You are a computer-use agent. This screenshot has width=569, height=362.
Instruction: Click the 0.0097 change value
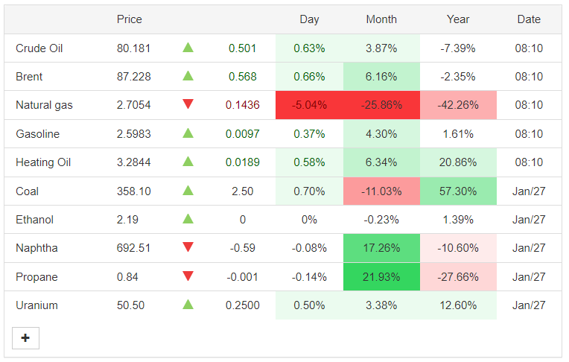tap(242, 134)
